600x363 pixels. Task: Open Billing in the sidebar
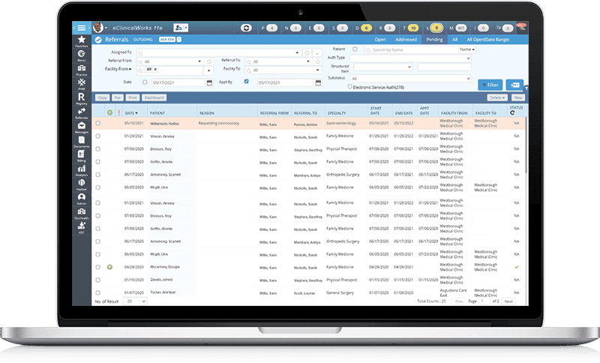click(82, 156)
